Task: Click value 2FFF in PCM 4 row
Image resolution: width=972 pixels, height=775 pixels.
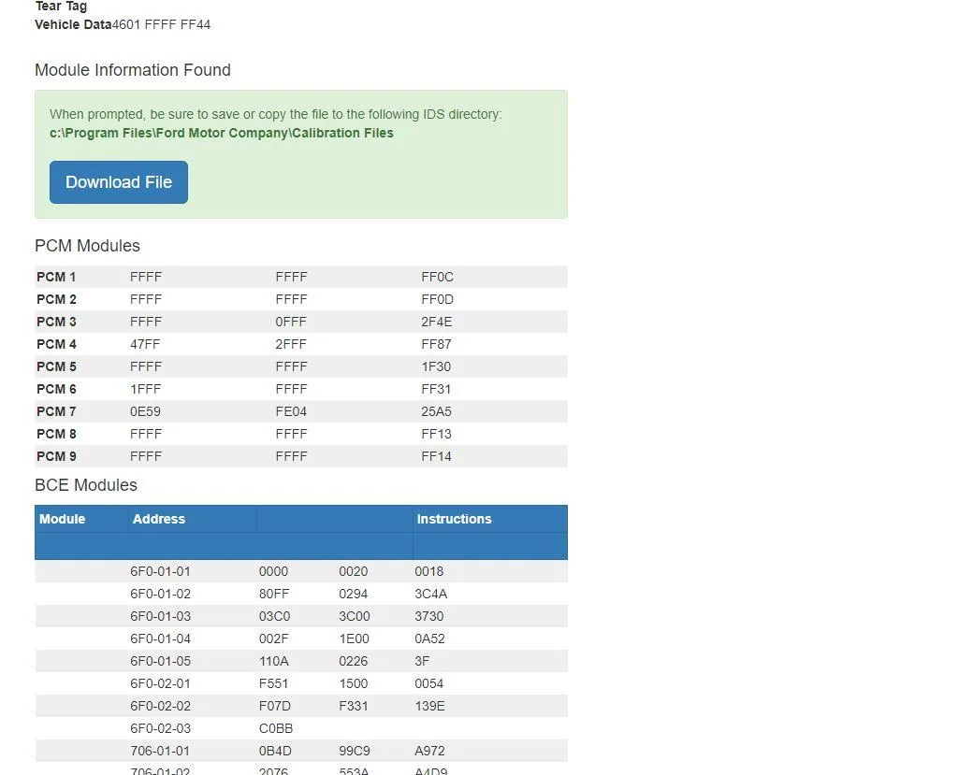Action: coord(291,344)
